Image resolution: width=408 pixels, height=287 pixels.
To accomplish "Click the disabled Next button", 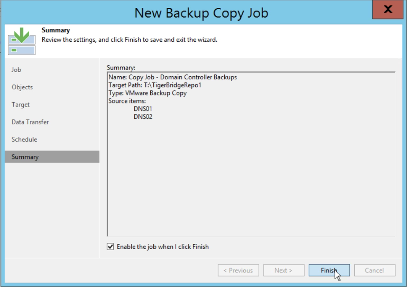I will point(284,270).
